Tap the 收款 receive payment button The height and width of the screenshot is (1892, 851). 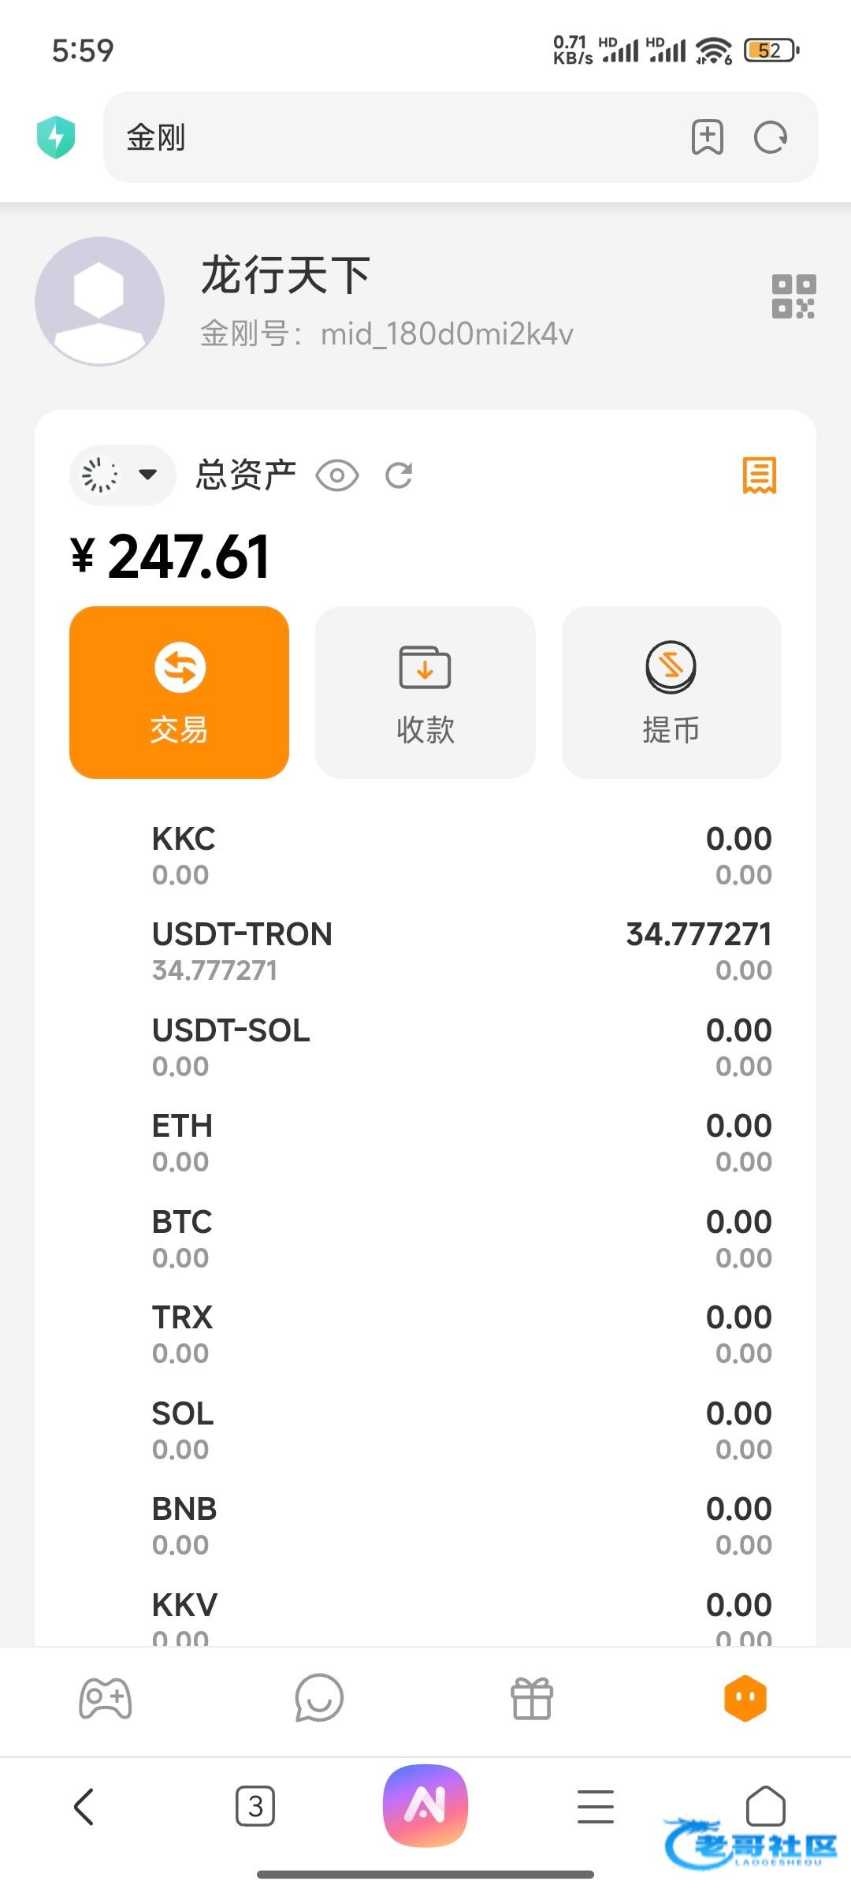(425, 692)
